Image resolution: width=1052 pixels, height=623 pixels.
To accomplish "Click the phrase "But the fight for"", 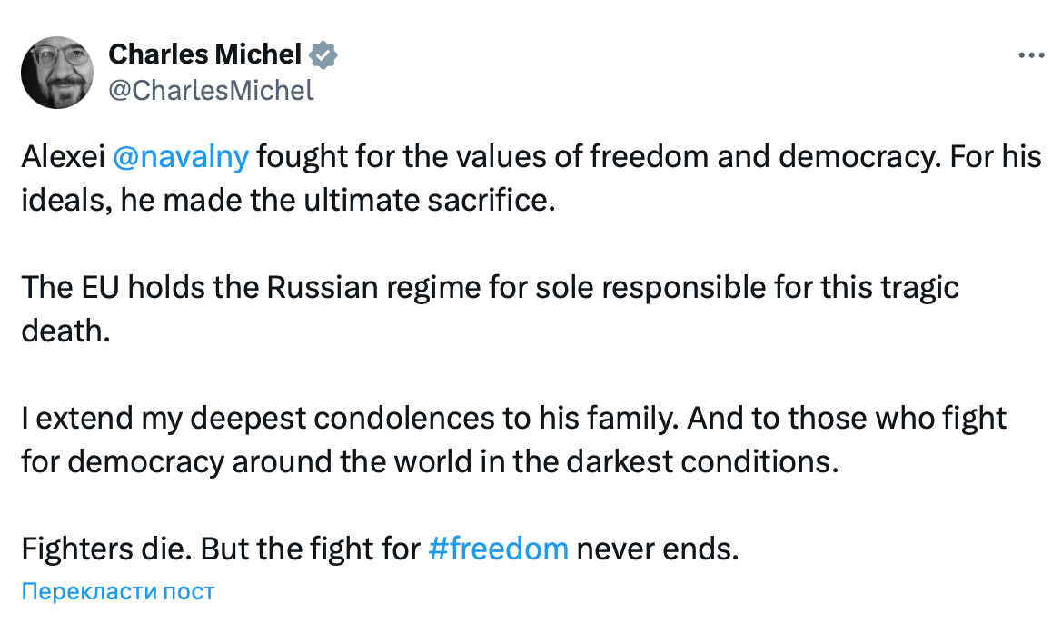I will pyautogui.click(x=309, y=549).
